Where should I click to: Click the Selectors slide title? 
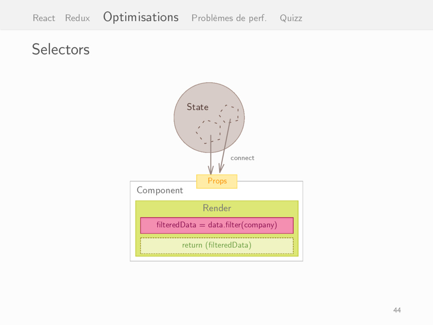(x=61, y=50)
